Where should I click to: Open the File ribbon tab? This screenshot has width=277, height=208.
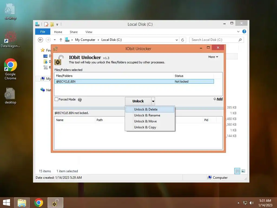[x=43, y=32]
